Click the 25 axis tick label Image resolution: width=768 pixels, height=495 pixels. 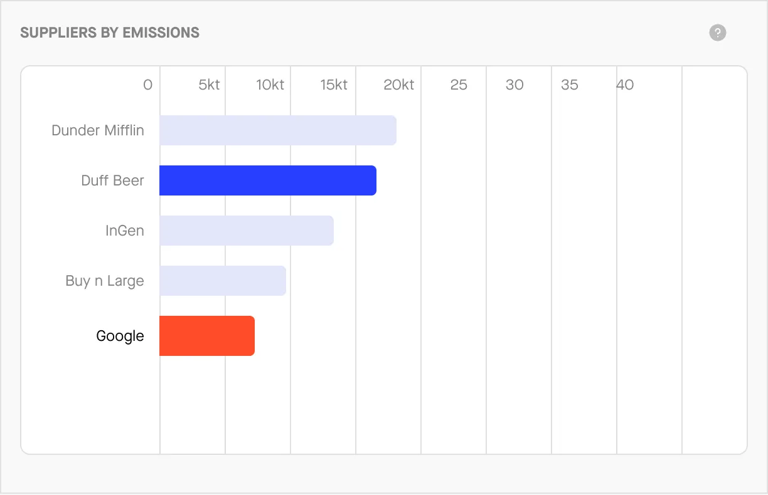point(459,85)
